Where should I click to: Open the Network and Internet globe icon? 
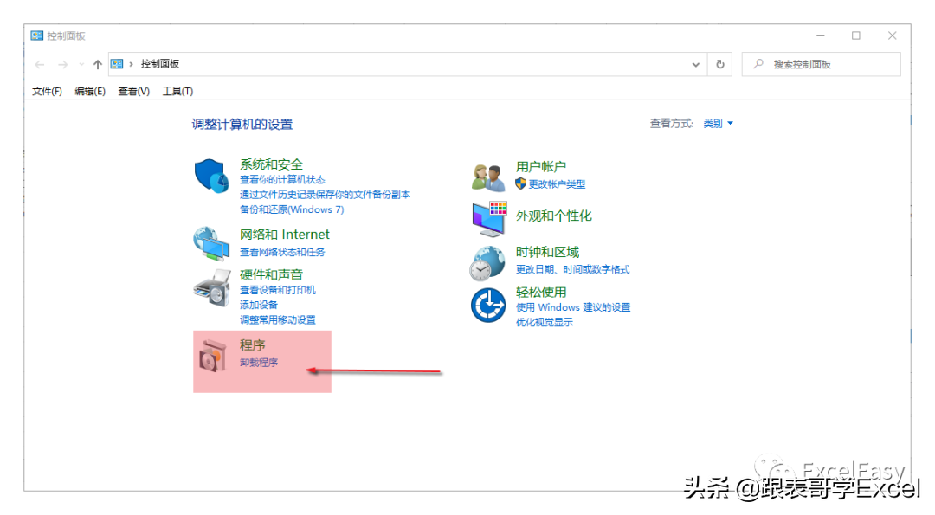pos(211,243)
